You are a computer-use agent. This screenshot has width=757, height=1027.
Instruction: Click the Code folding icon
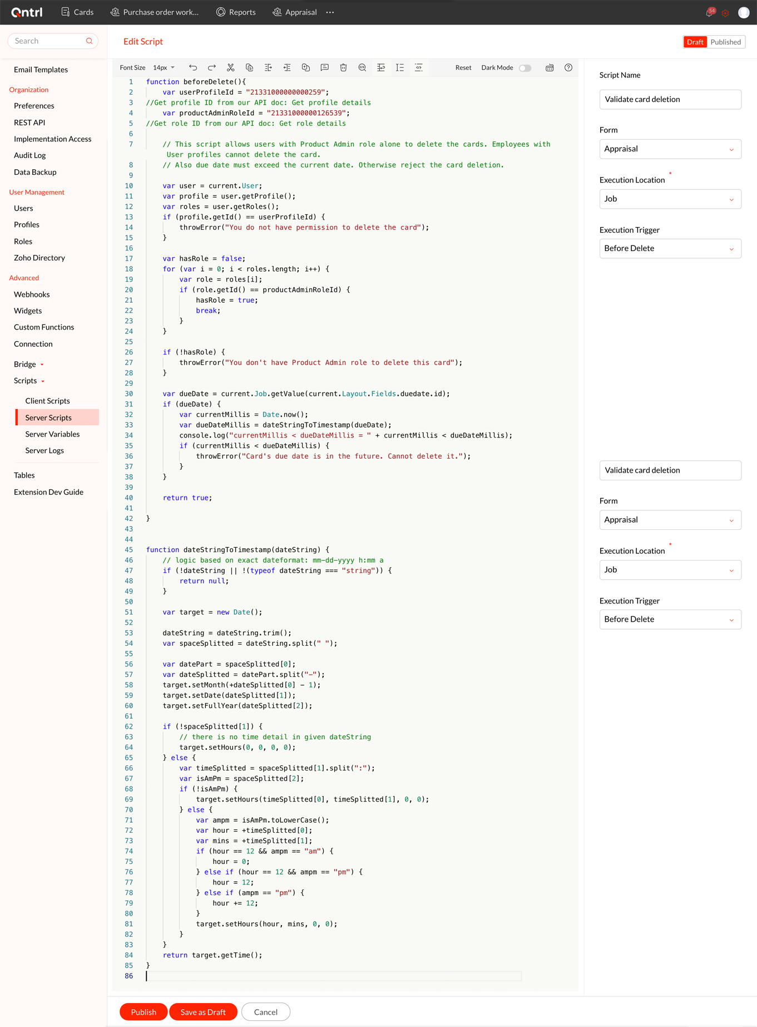point(419,67)
